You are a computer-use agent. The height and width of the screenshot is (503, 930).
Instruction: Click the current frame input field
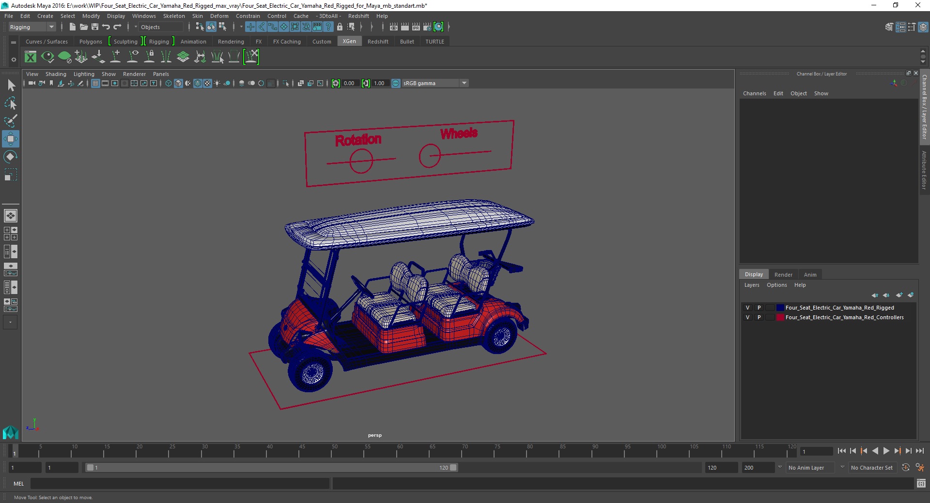(816, 451)
